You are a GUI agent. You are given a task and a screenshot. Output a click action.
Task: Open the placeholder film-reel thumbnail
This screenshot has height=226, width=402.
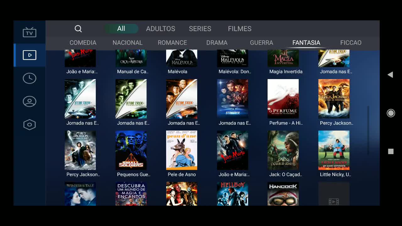click(x=334, y=194)
